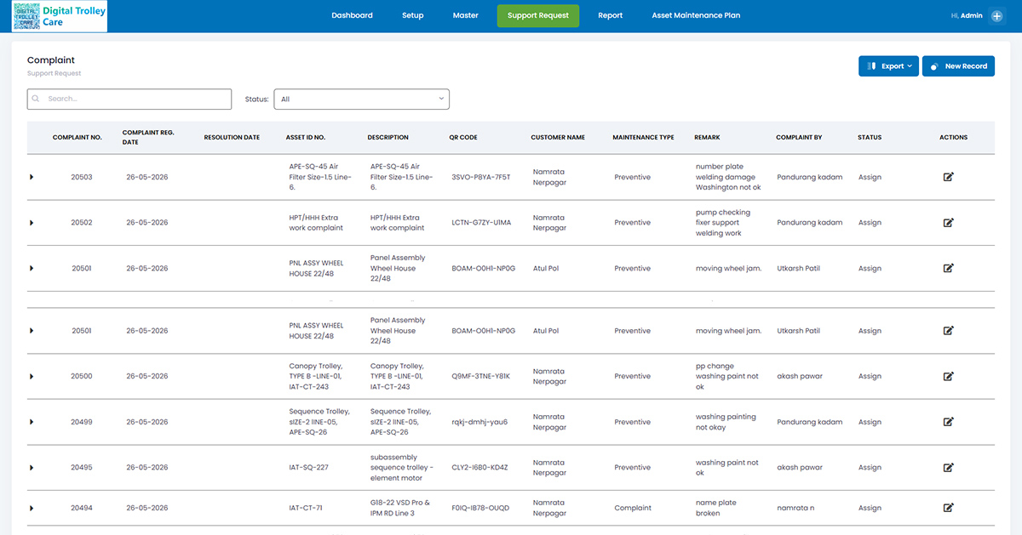This screenshot has width=1022, height=535.
Task: Select the Support Request menu
Action: point(538,15)
